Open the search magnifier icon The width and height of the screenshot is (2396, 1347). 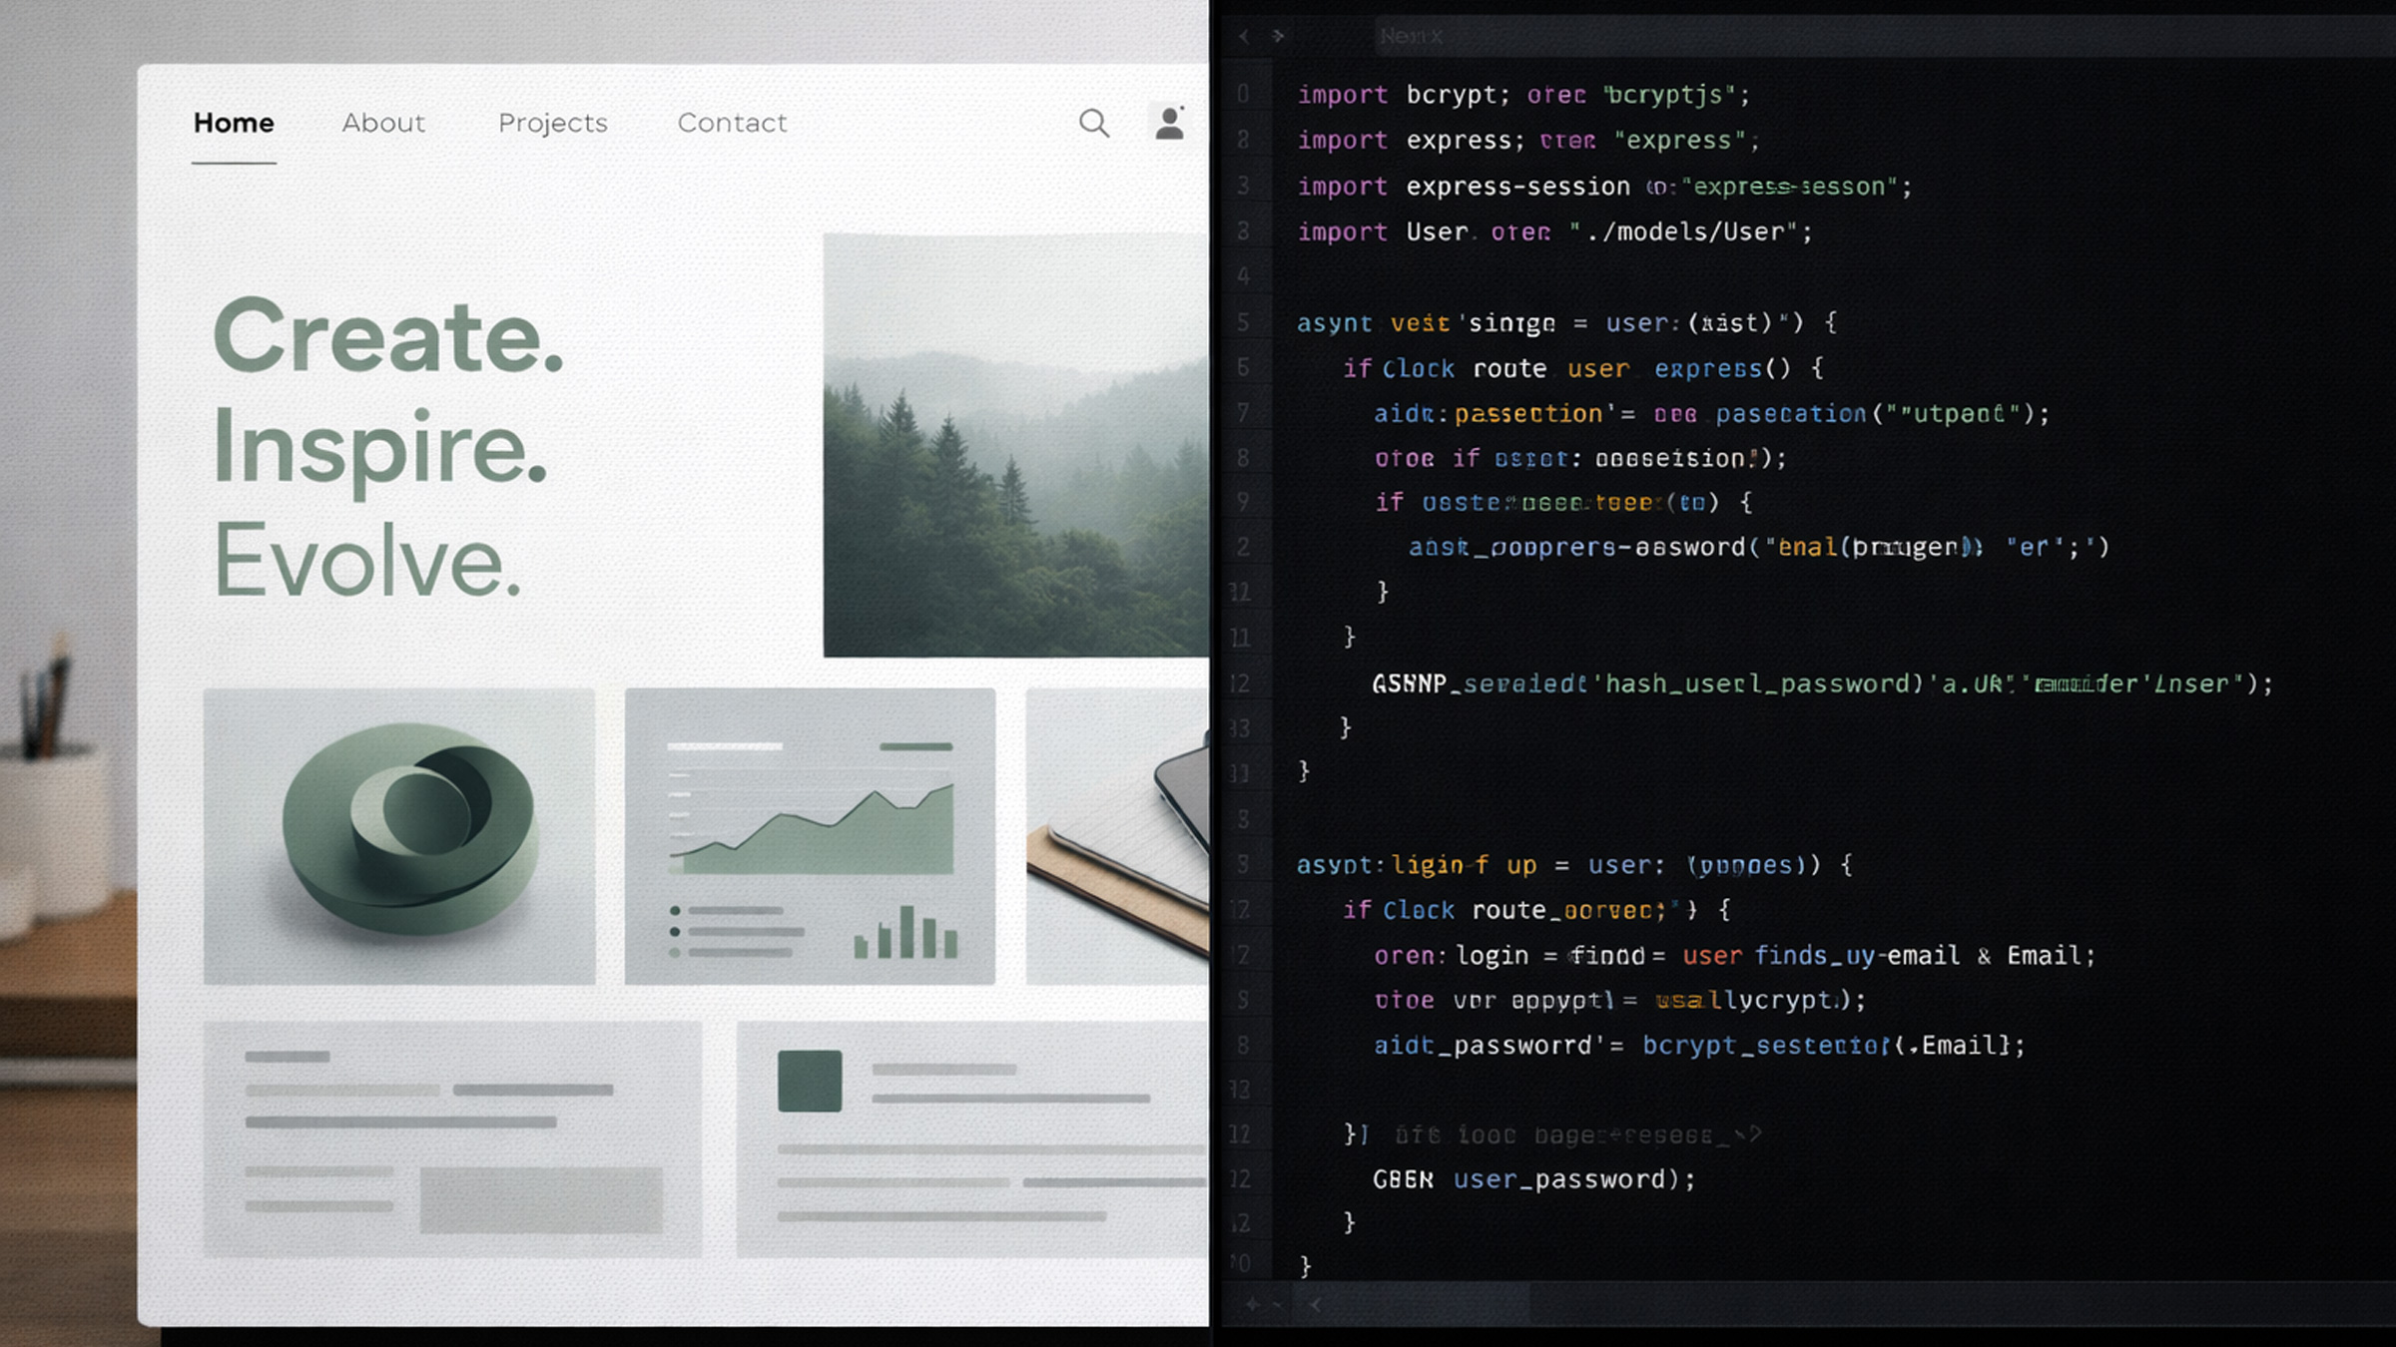1094,124
